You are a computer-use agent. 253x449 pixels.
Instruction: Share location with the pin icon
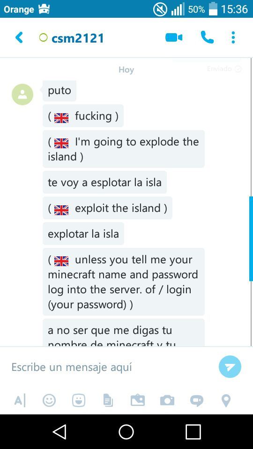tap(226, 401)
